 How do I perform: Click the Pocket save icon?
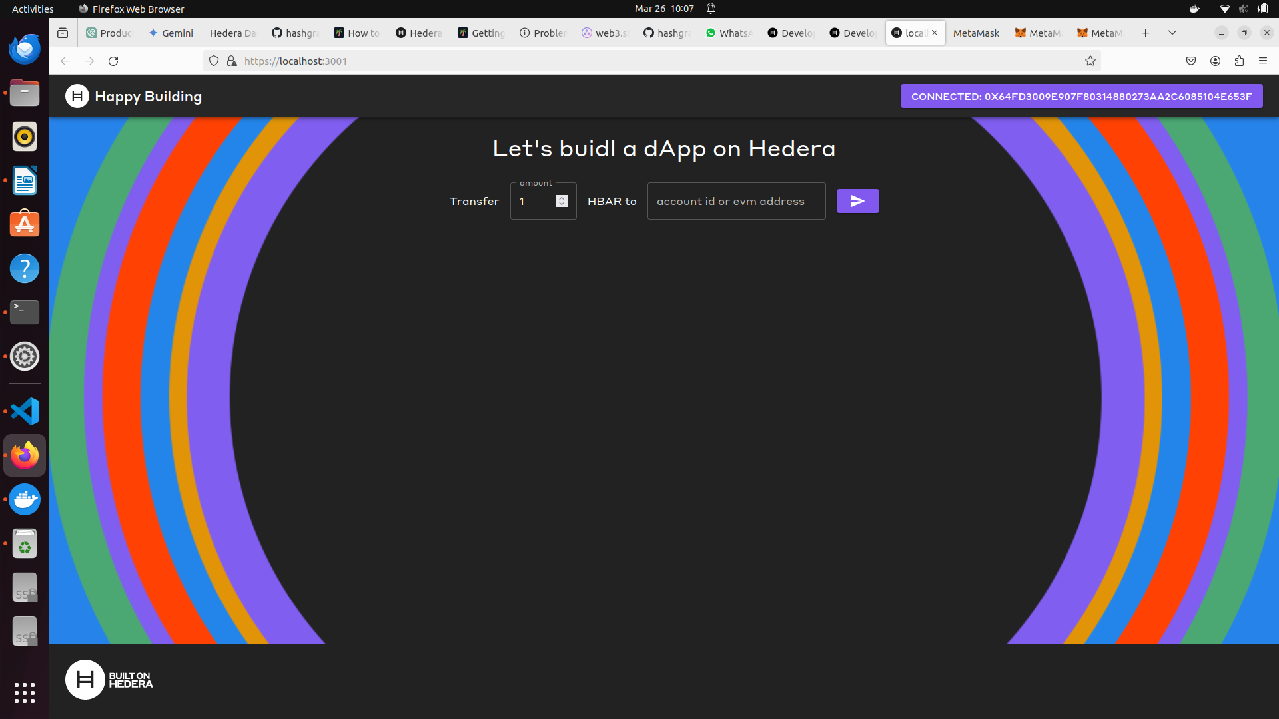pyautogui.click(x=1192, y=61)
